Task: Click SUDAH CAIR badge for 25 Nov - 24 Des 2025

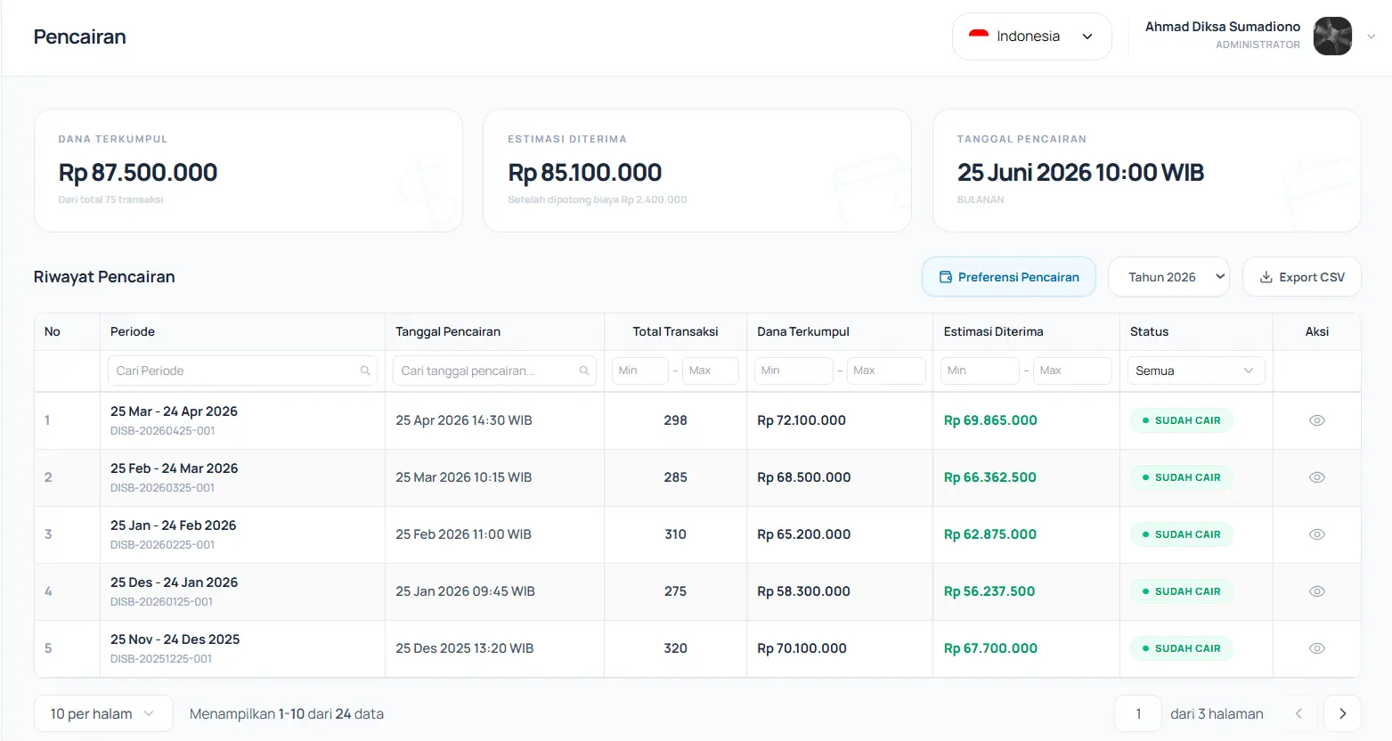Action: 1181,648
